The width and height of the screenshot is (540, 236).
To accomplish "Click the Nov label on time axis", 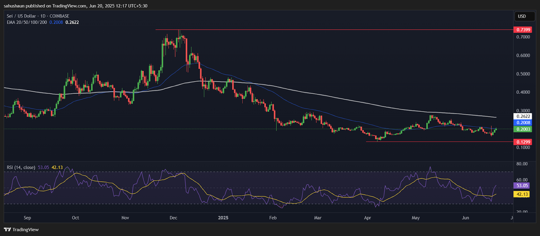I will pyautogui.click(x=125, y=218).
